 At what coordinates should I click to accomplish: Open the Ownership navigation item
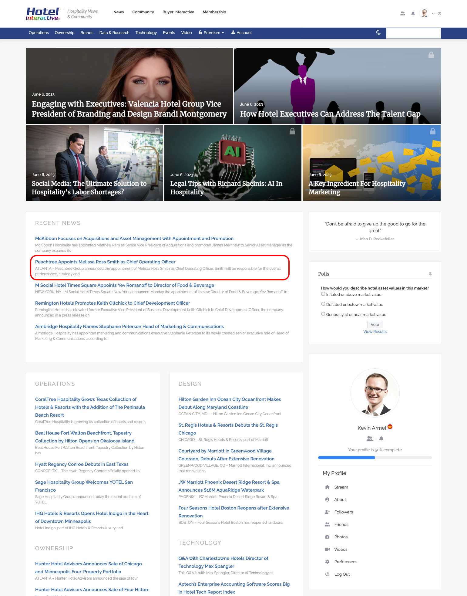coord(65,32)
